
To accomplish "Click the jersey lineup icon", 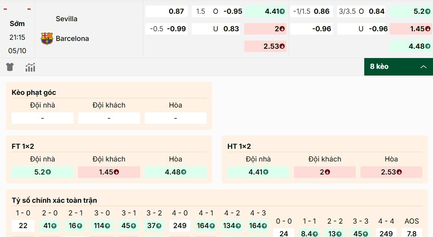I will coord(10,67).
